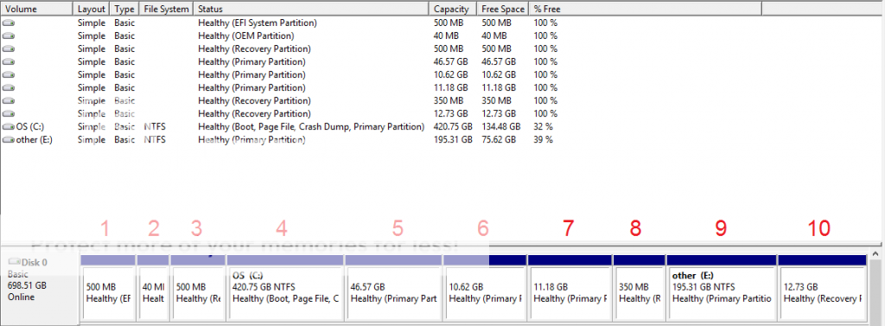
Task: Select the 40 MB partition block in Disk 0
Action: pyautogui.click(x=153, y=288)
